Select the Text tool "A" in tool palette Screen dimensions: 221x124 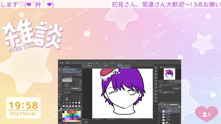click(x=59, y=104)
